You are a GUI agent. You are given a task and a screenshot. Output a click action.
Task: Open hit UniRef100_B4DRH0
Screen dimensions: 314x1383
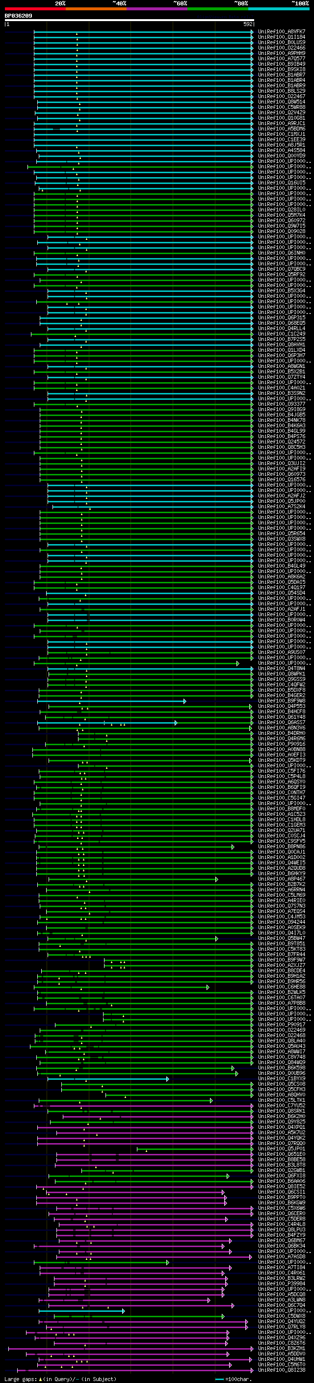(x=282, y=733)
